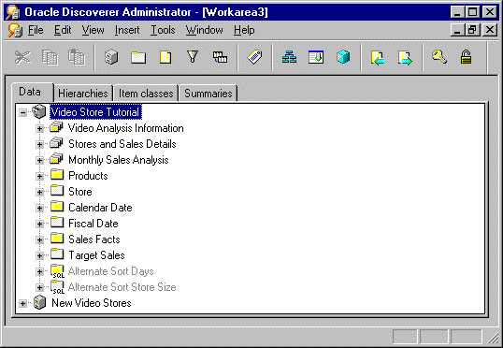503x348 pixels.
Task: Click the Paste clipboard toolbar icon
Action: click(77, 57)
